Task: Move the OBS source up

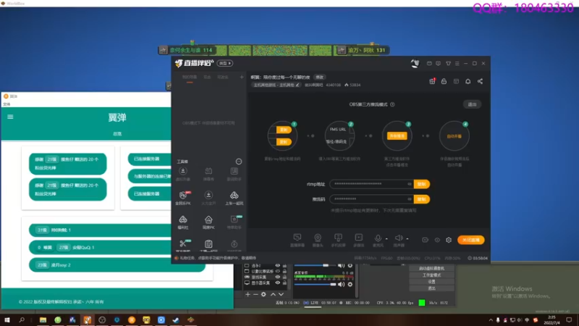Action: [273, 295]
